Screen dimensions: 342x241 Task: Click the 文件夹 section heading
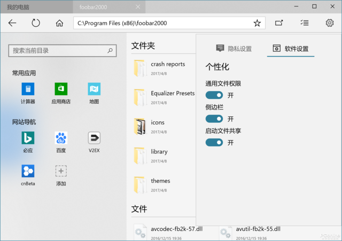point(143,46)
